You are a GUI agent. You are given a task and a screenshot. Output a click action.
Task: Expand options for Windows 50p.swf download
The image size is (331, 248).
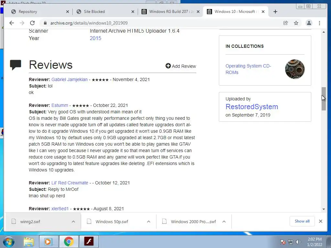149,222
